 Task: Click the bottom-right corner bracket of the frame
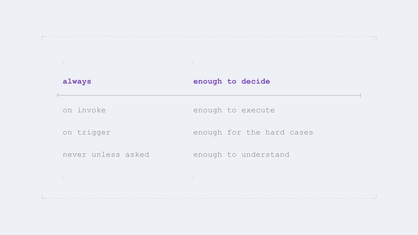(374, 197)
